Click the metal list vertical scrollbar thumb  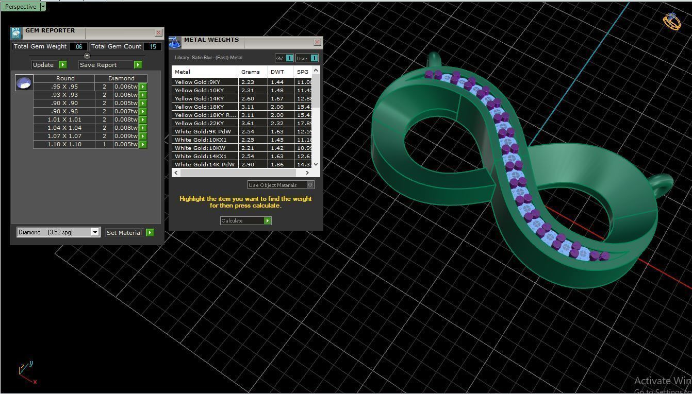[x=316, y=91]
